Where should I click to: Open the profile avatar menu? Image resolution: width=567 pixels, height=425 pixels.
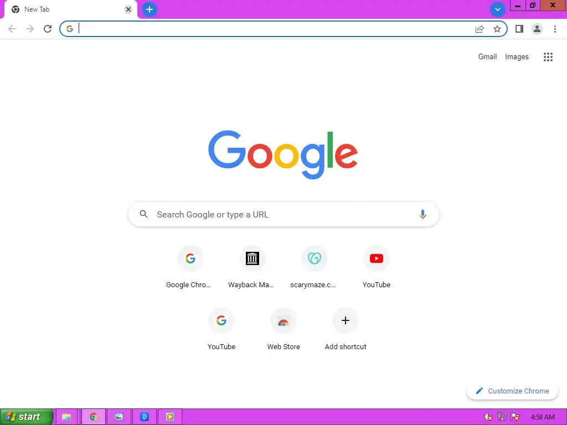coord(537,29)
